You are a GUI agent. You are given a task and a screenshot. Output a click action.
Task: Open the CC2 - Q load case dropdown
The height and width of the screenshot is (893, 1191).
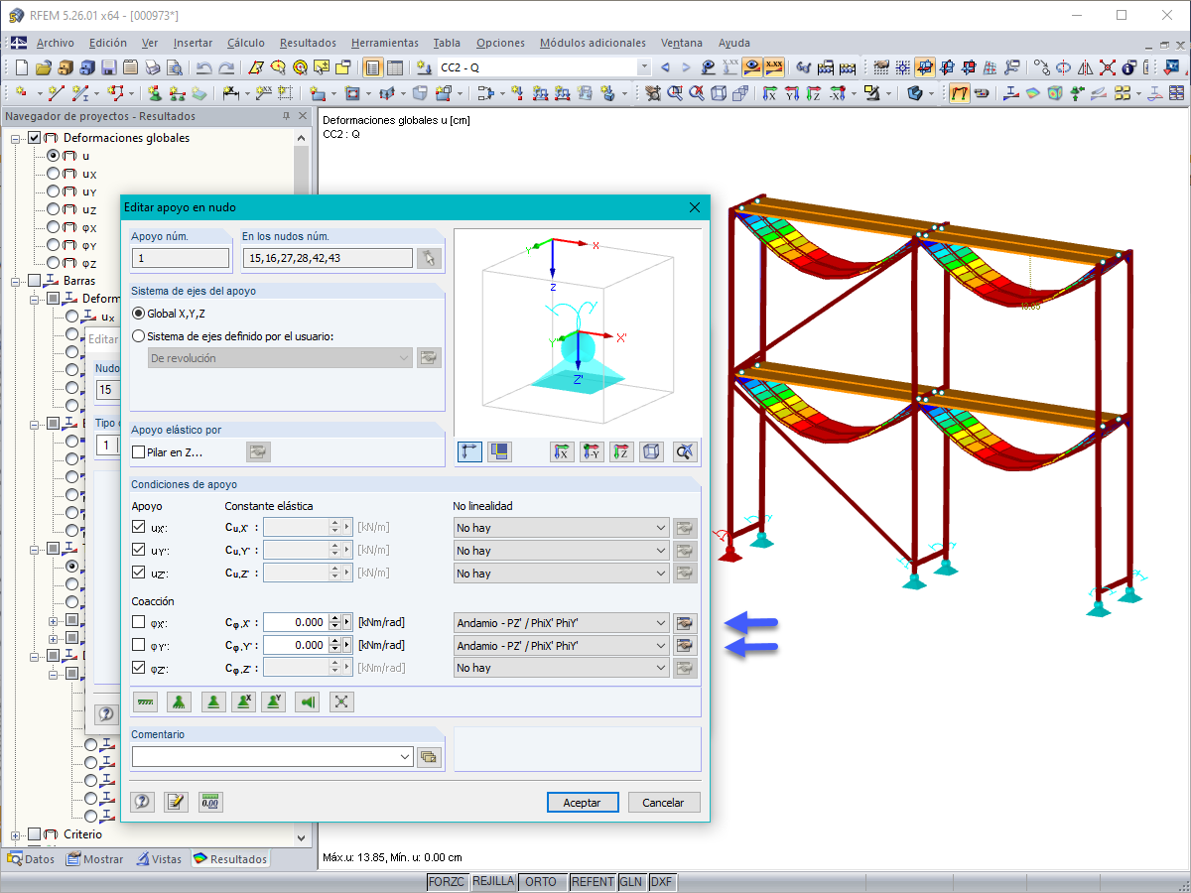[x=644, y=67]
